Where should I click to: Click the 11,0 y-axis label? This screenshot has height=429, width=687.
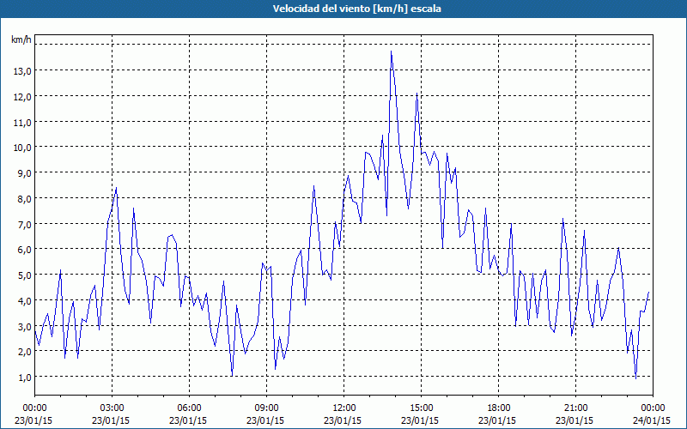coord(22,123)
